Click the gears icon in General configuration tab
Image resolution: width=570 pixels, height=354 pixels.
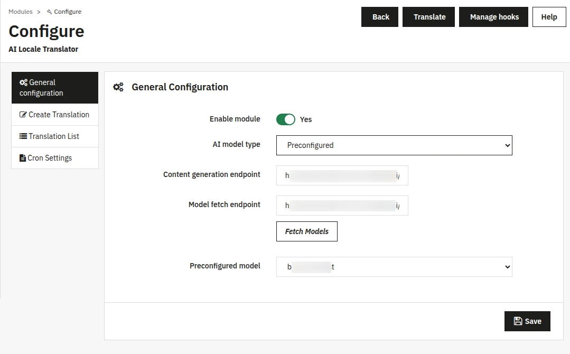tap(23, 82)
